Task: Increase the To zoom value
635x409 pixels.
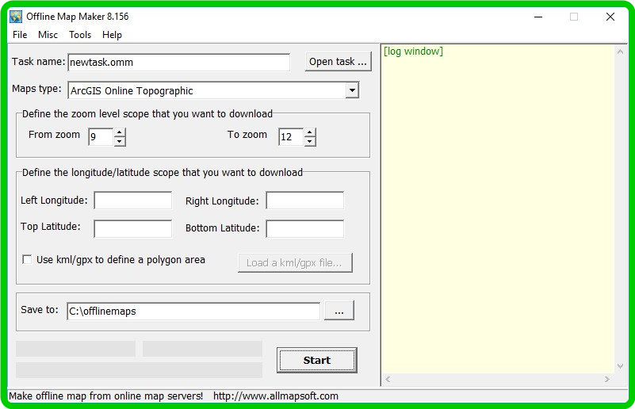Action: 310,132
